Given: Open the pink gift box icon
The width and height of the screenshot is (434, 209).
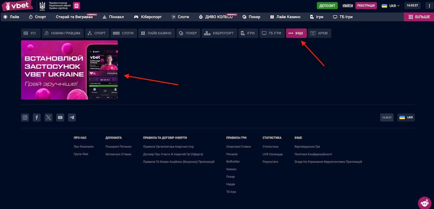Looking at the screenshot, I should tap(77, 5).
